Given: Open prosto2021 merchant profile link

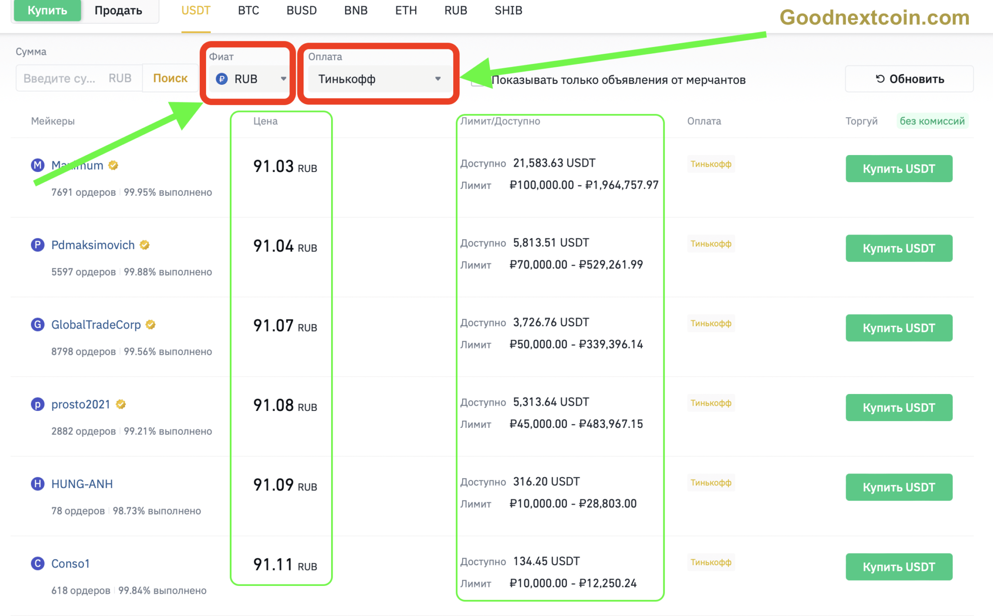Looking at the screenshot, I should click(81, 404).
